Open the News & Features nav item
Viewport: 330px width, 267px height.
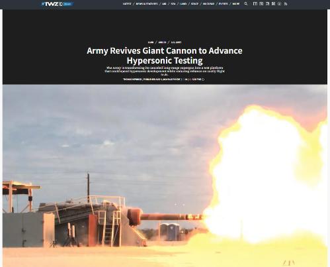(147, 4)
